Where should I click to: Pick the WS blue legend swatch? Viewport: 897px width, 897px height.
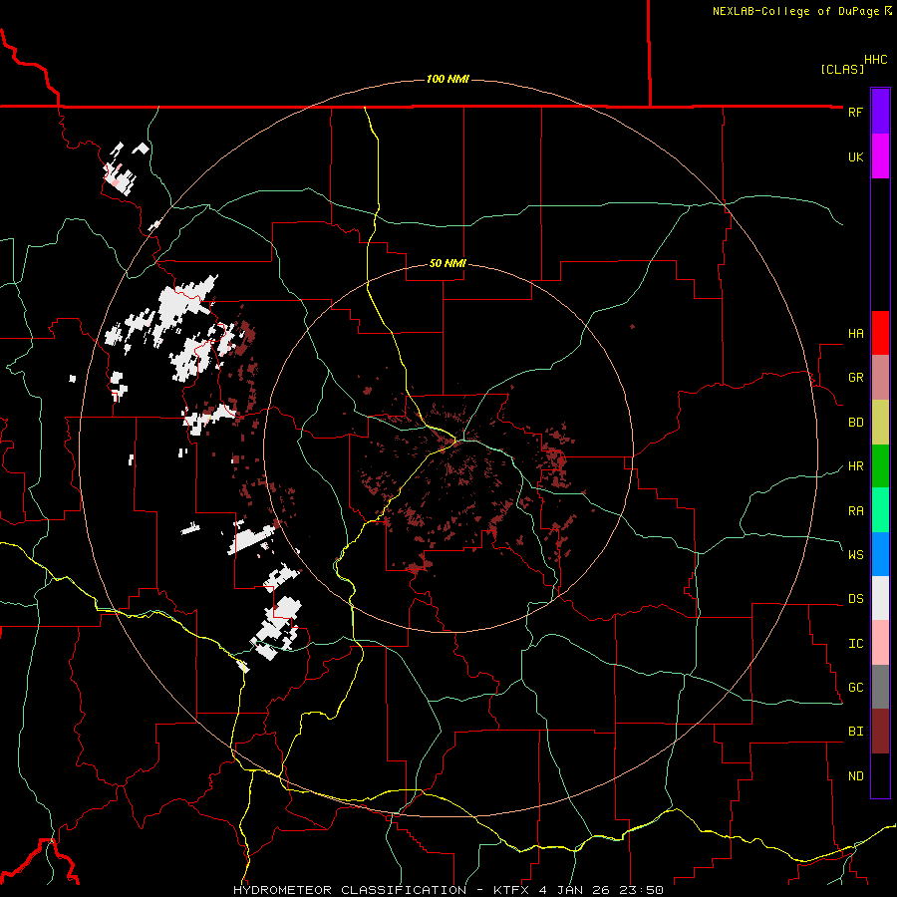pyautogui.click(x=880, y=554)
